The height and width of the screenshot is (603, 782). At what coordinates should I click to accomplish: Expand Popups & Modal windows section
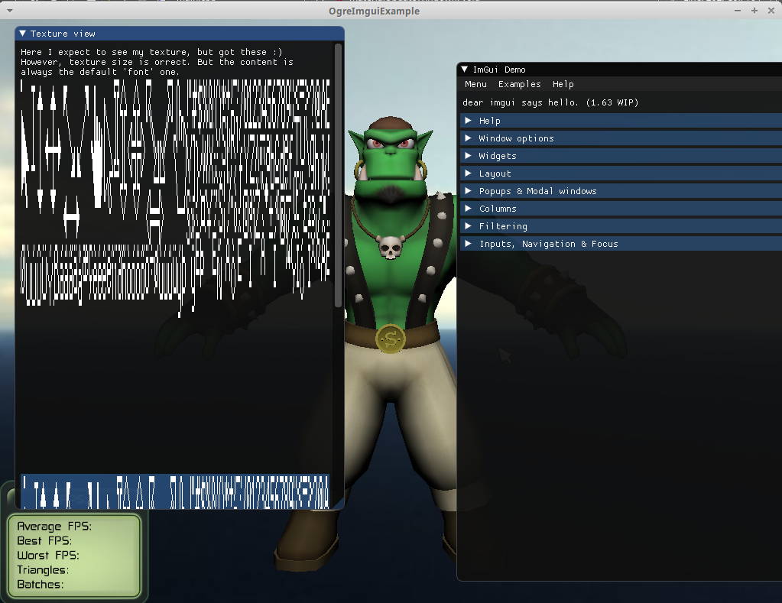tap(621, 191)
